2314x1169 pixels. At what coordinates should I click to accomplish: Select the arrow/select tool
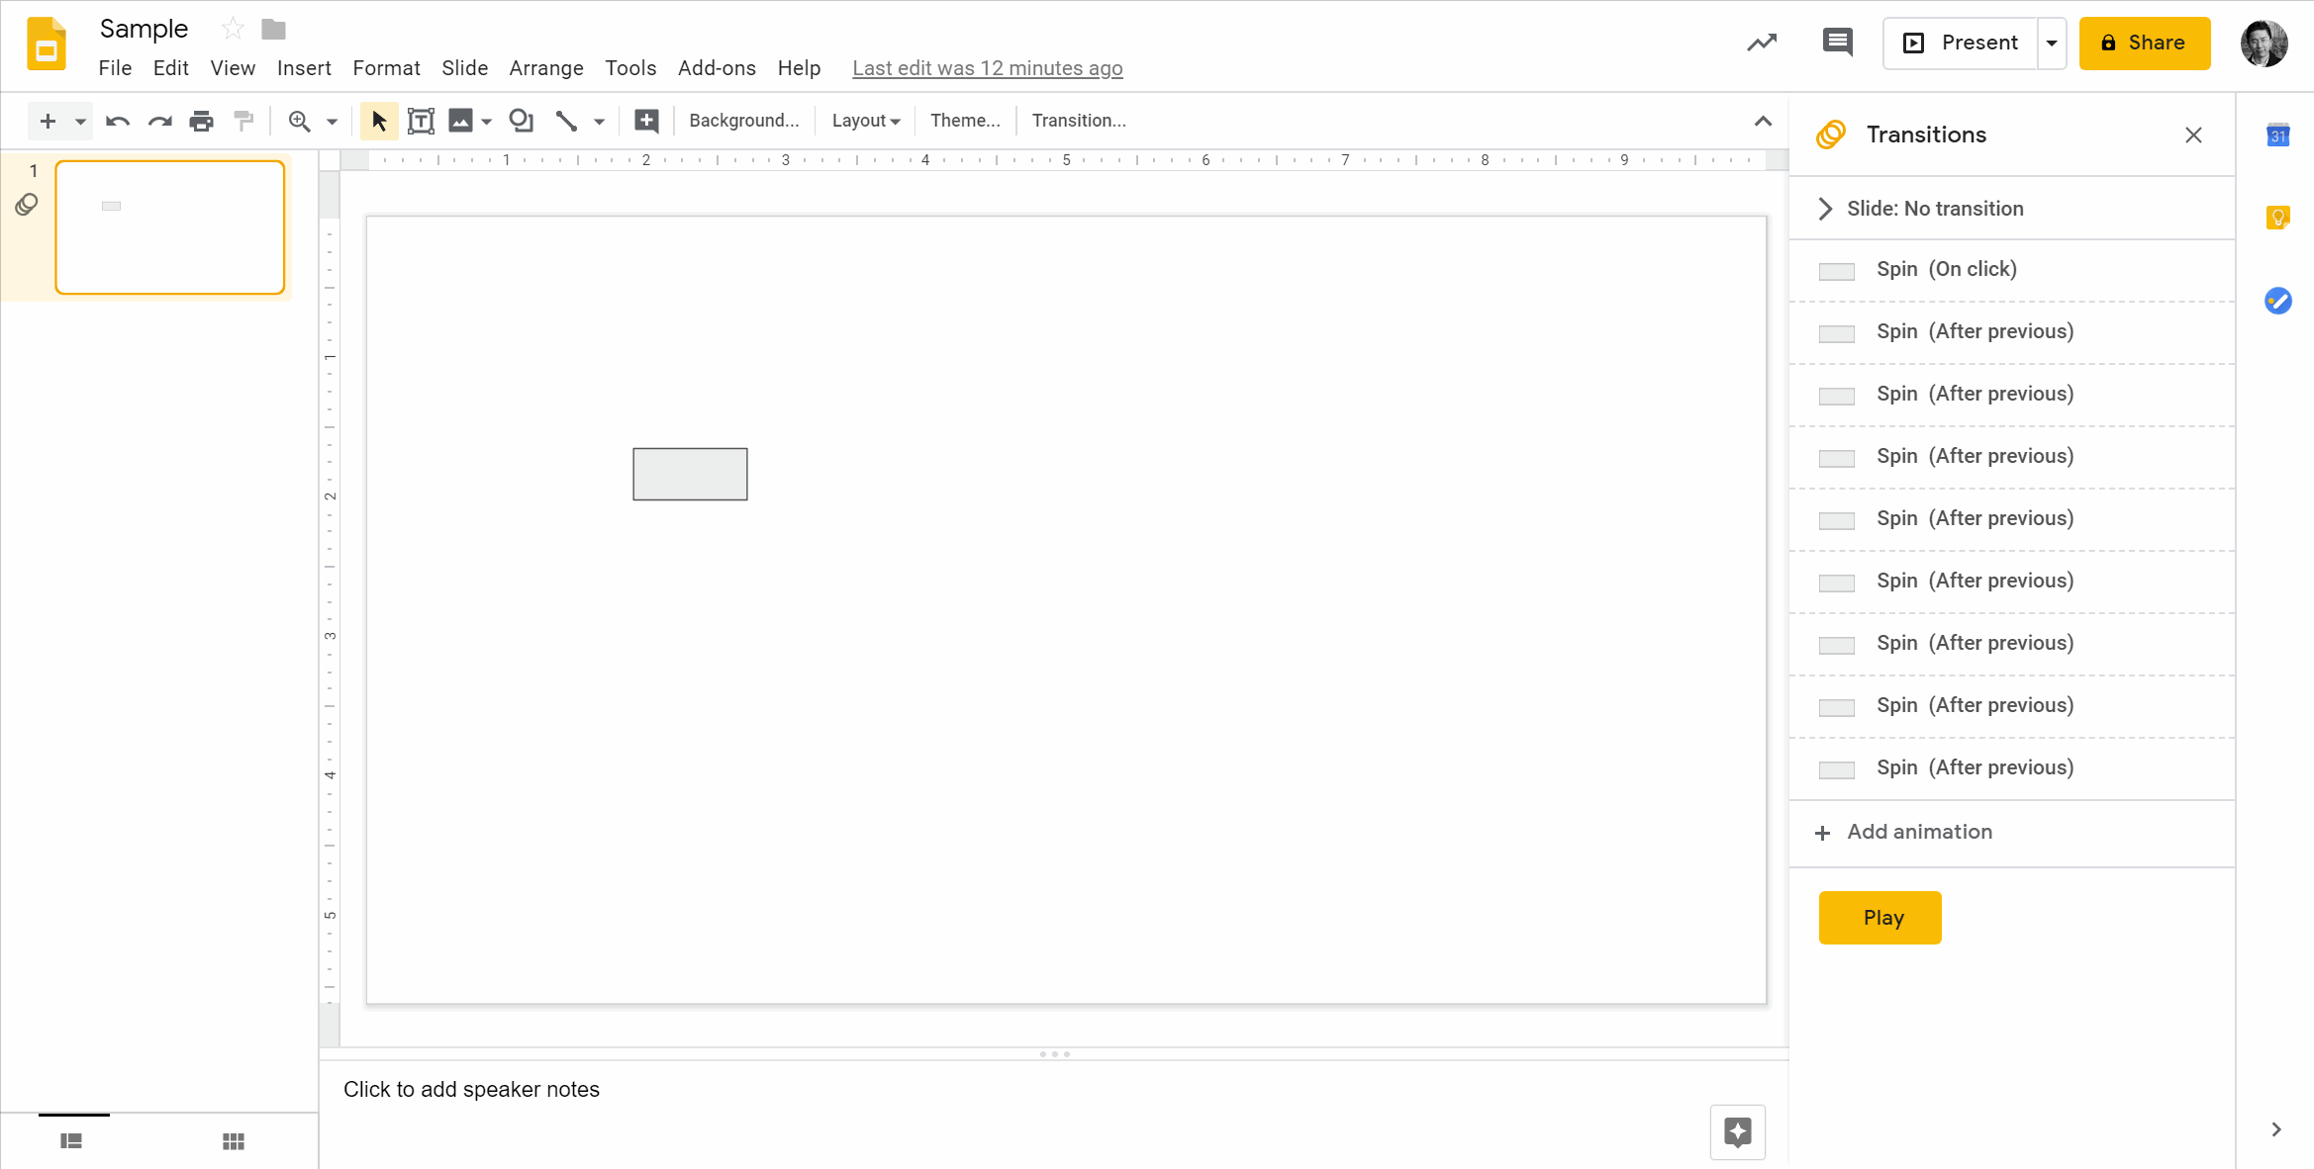click(x=379, y=121)
